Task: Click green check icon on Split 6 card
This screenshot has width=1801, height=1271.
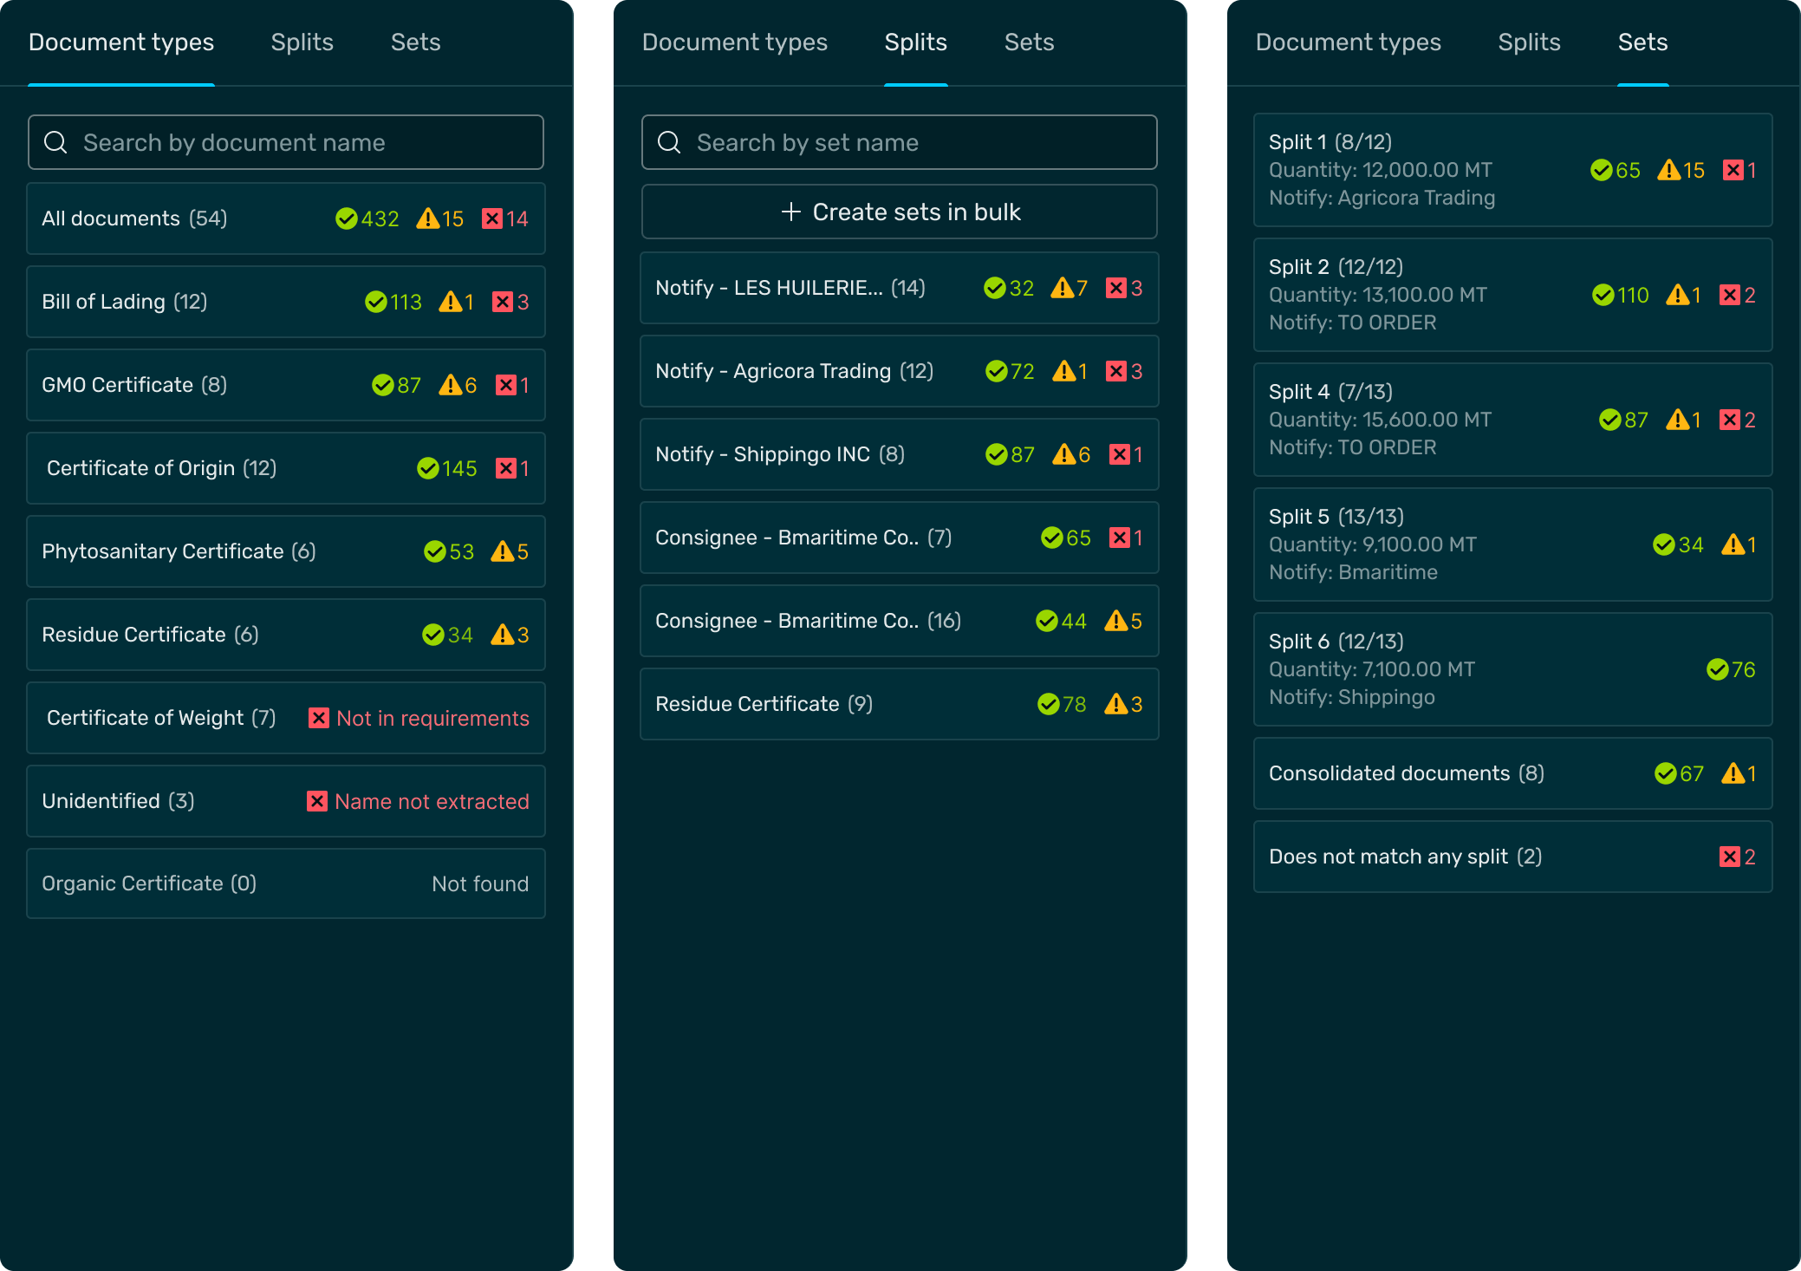Action: (x=1717, y=669)
